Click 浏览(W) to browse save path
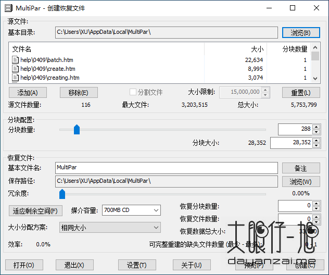 click(301, 182)
